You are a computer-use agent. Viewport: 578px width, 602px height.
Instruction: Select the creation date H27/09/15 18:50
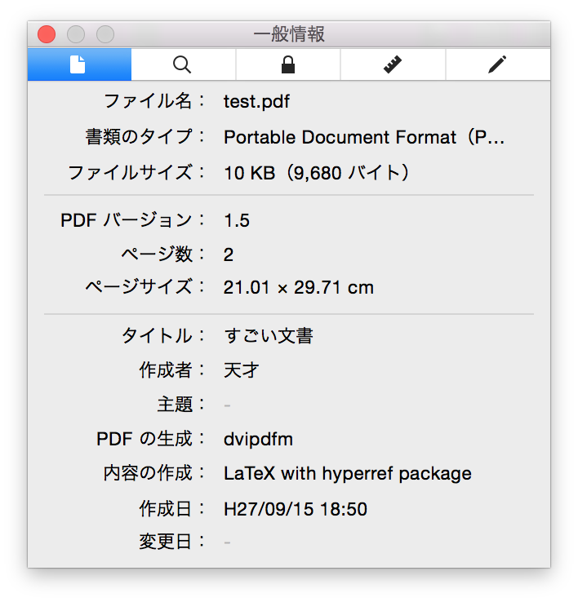[x=296, y=509]
